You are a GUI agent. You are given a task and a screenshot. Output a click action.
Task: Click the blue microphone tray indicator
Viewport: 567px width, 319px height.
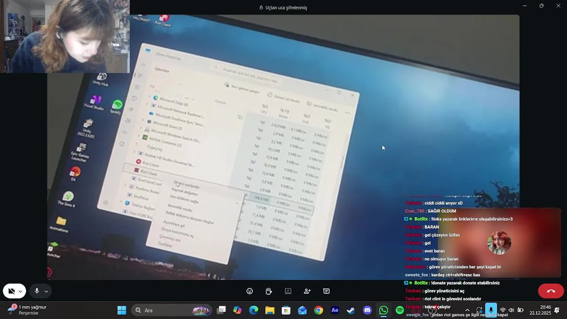tap(491, 310)
